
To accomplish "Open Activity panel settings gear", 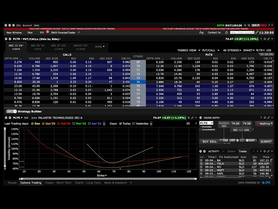I will coord(265,152).
